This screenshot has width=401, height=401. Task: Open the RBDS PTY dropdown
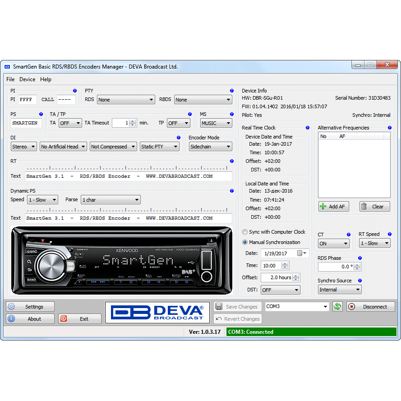[x=203, y=100]
